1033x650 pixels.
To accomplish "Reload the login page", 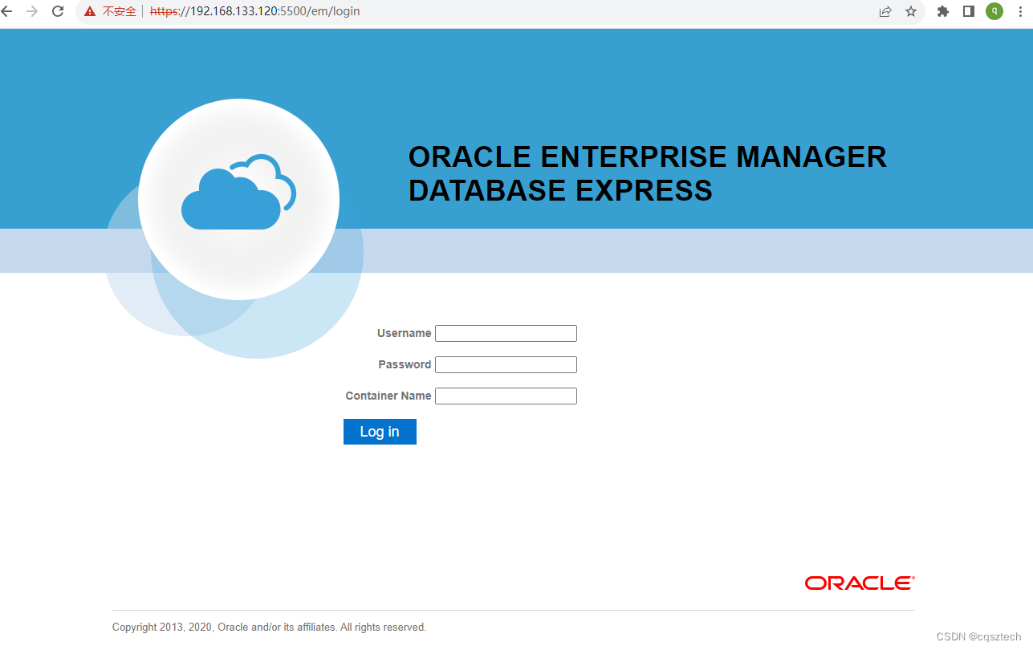I will point(56,11).
